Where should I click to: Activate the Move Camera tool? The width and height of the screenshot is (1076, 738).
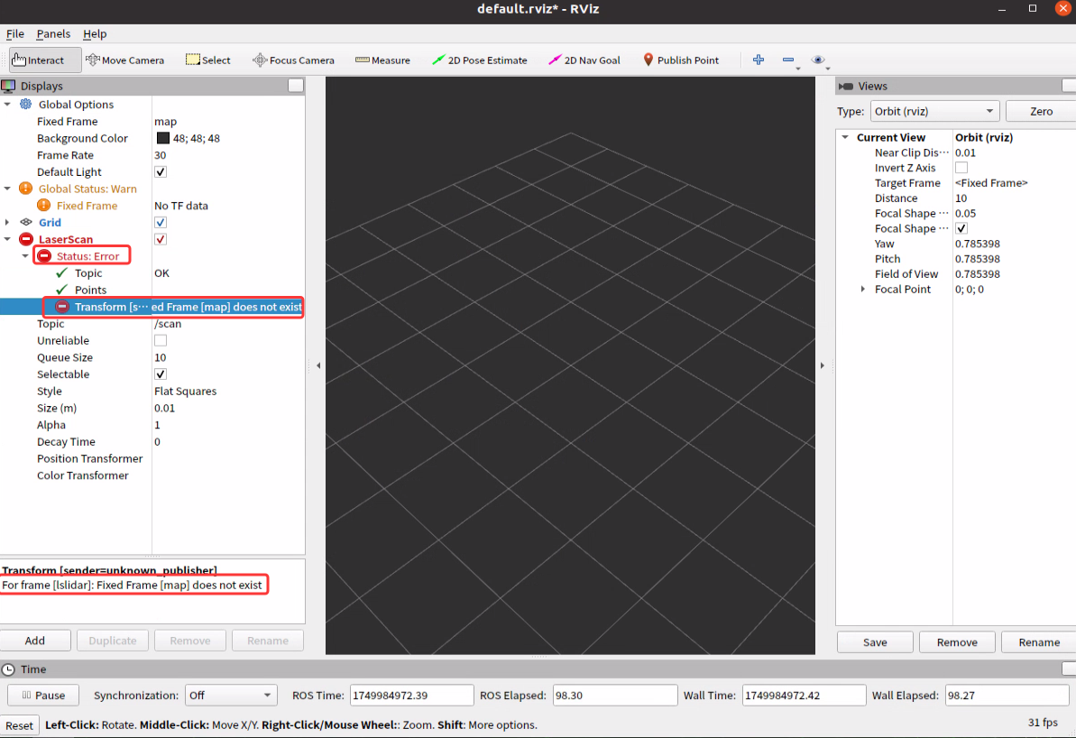pos(125,60)
